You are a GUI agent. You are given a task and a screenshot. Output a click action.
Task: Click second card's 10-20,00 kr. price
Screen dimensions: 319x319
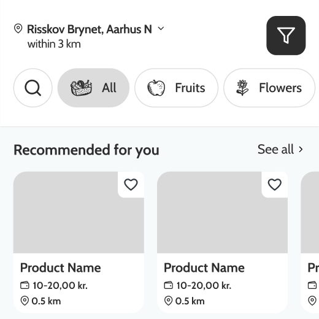(x=204, y=285)
